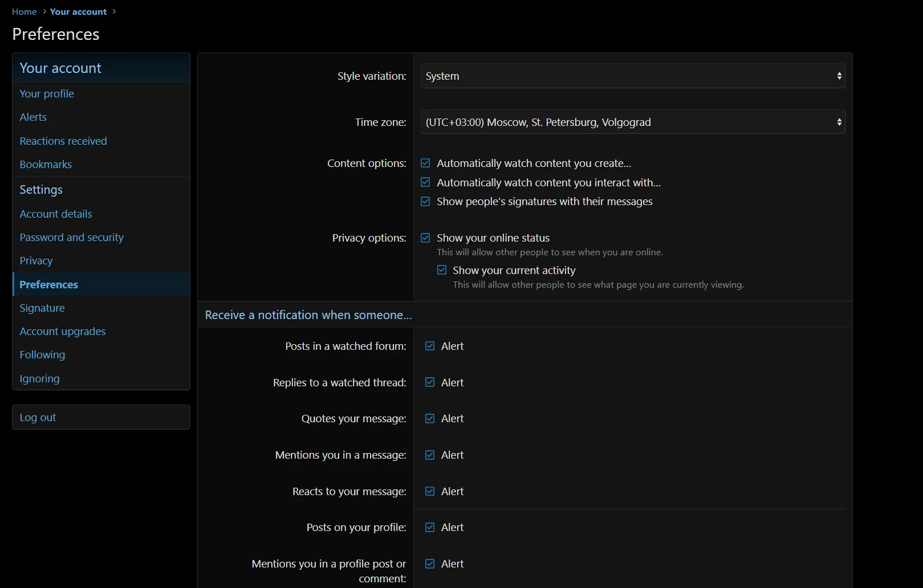Uncheck Show your online status
This screenshot has height=588, width=923.
[x=425, y=238]
